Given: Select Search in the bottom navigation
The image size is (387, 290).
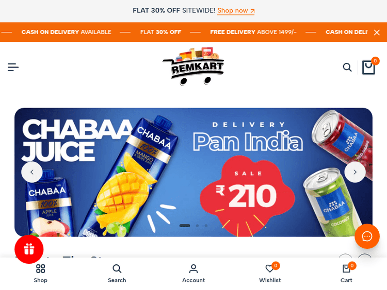Looking at the screenshot, I should click(x=117, y=274).
